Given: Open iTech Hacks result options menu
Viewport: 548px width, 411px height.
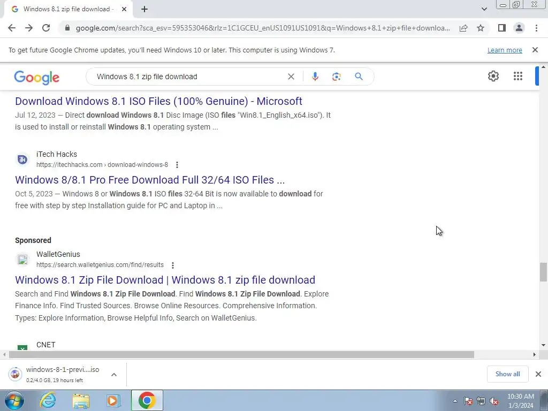Looking at the screenshot, I should [x=177, y=165].
